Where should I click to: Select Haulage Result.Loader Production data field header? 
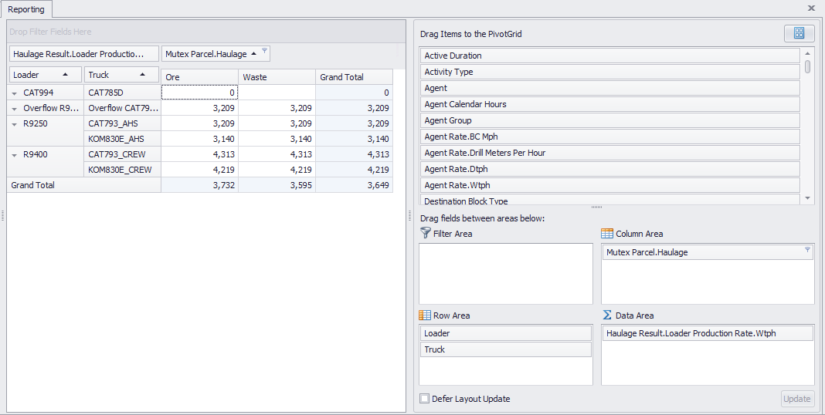tap(83, 54)
